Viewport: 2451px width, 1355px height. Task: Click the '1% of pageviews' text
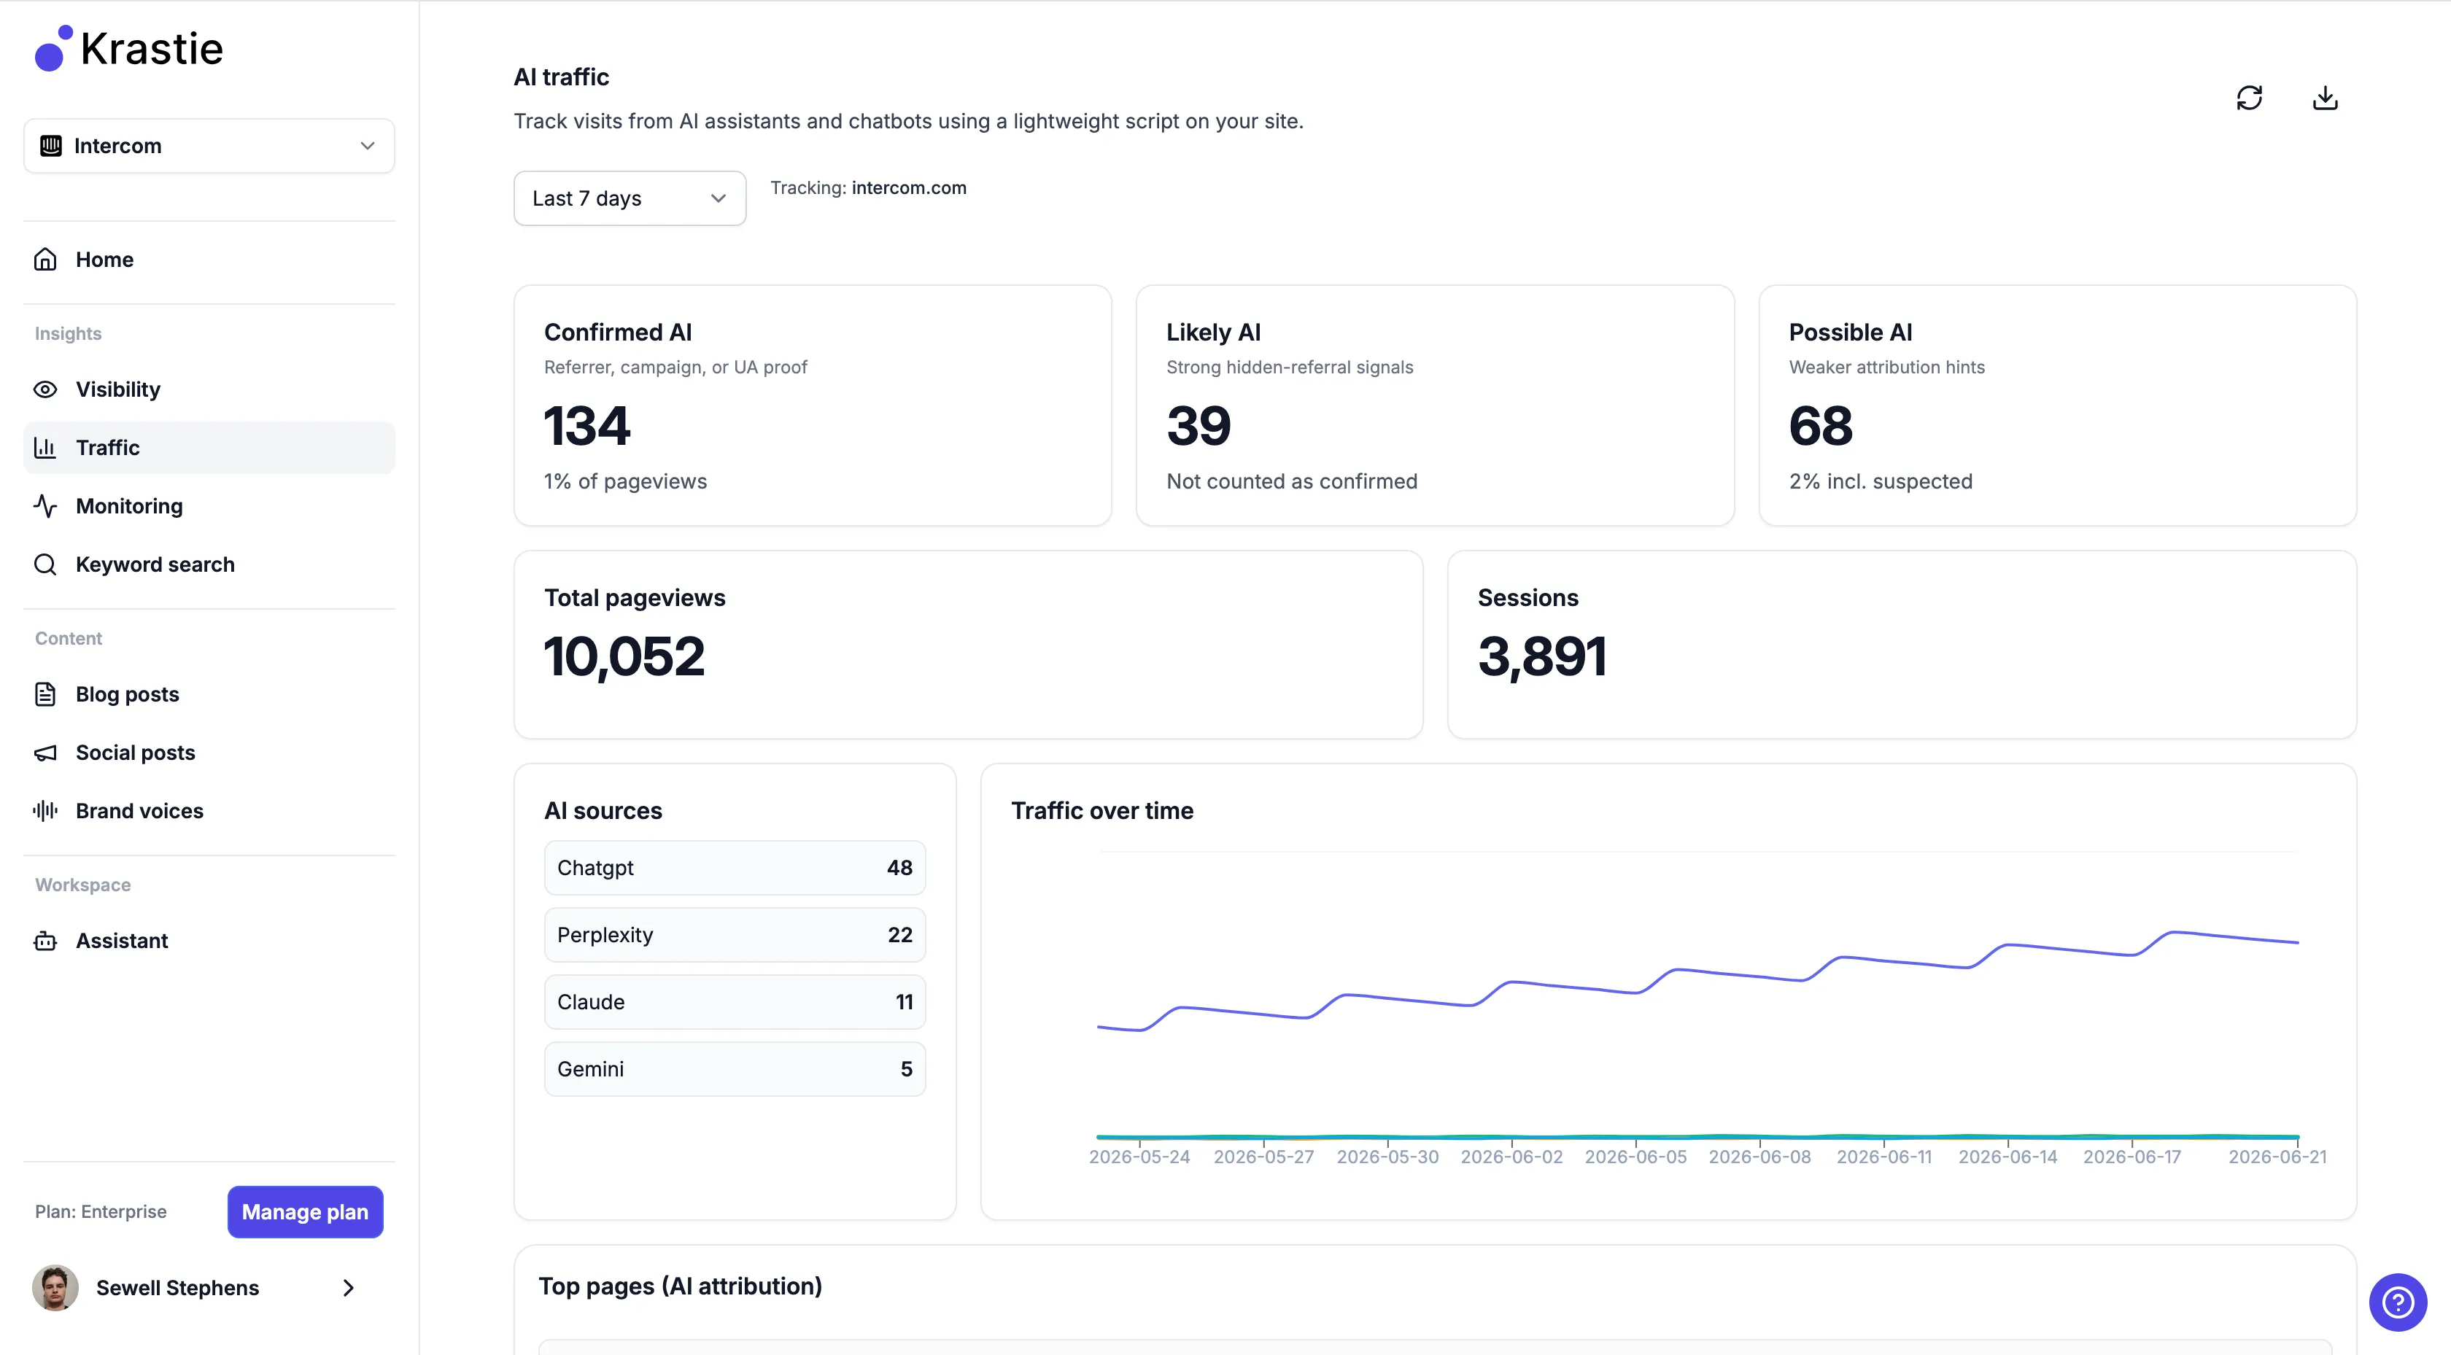pos(625,481)
